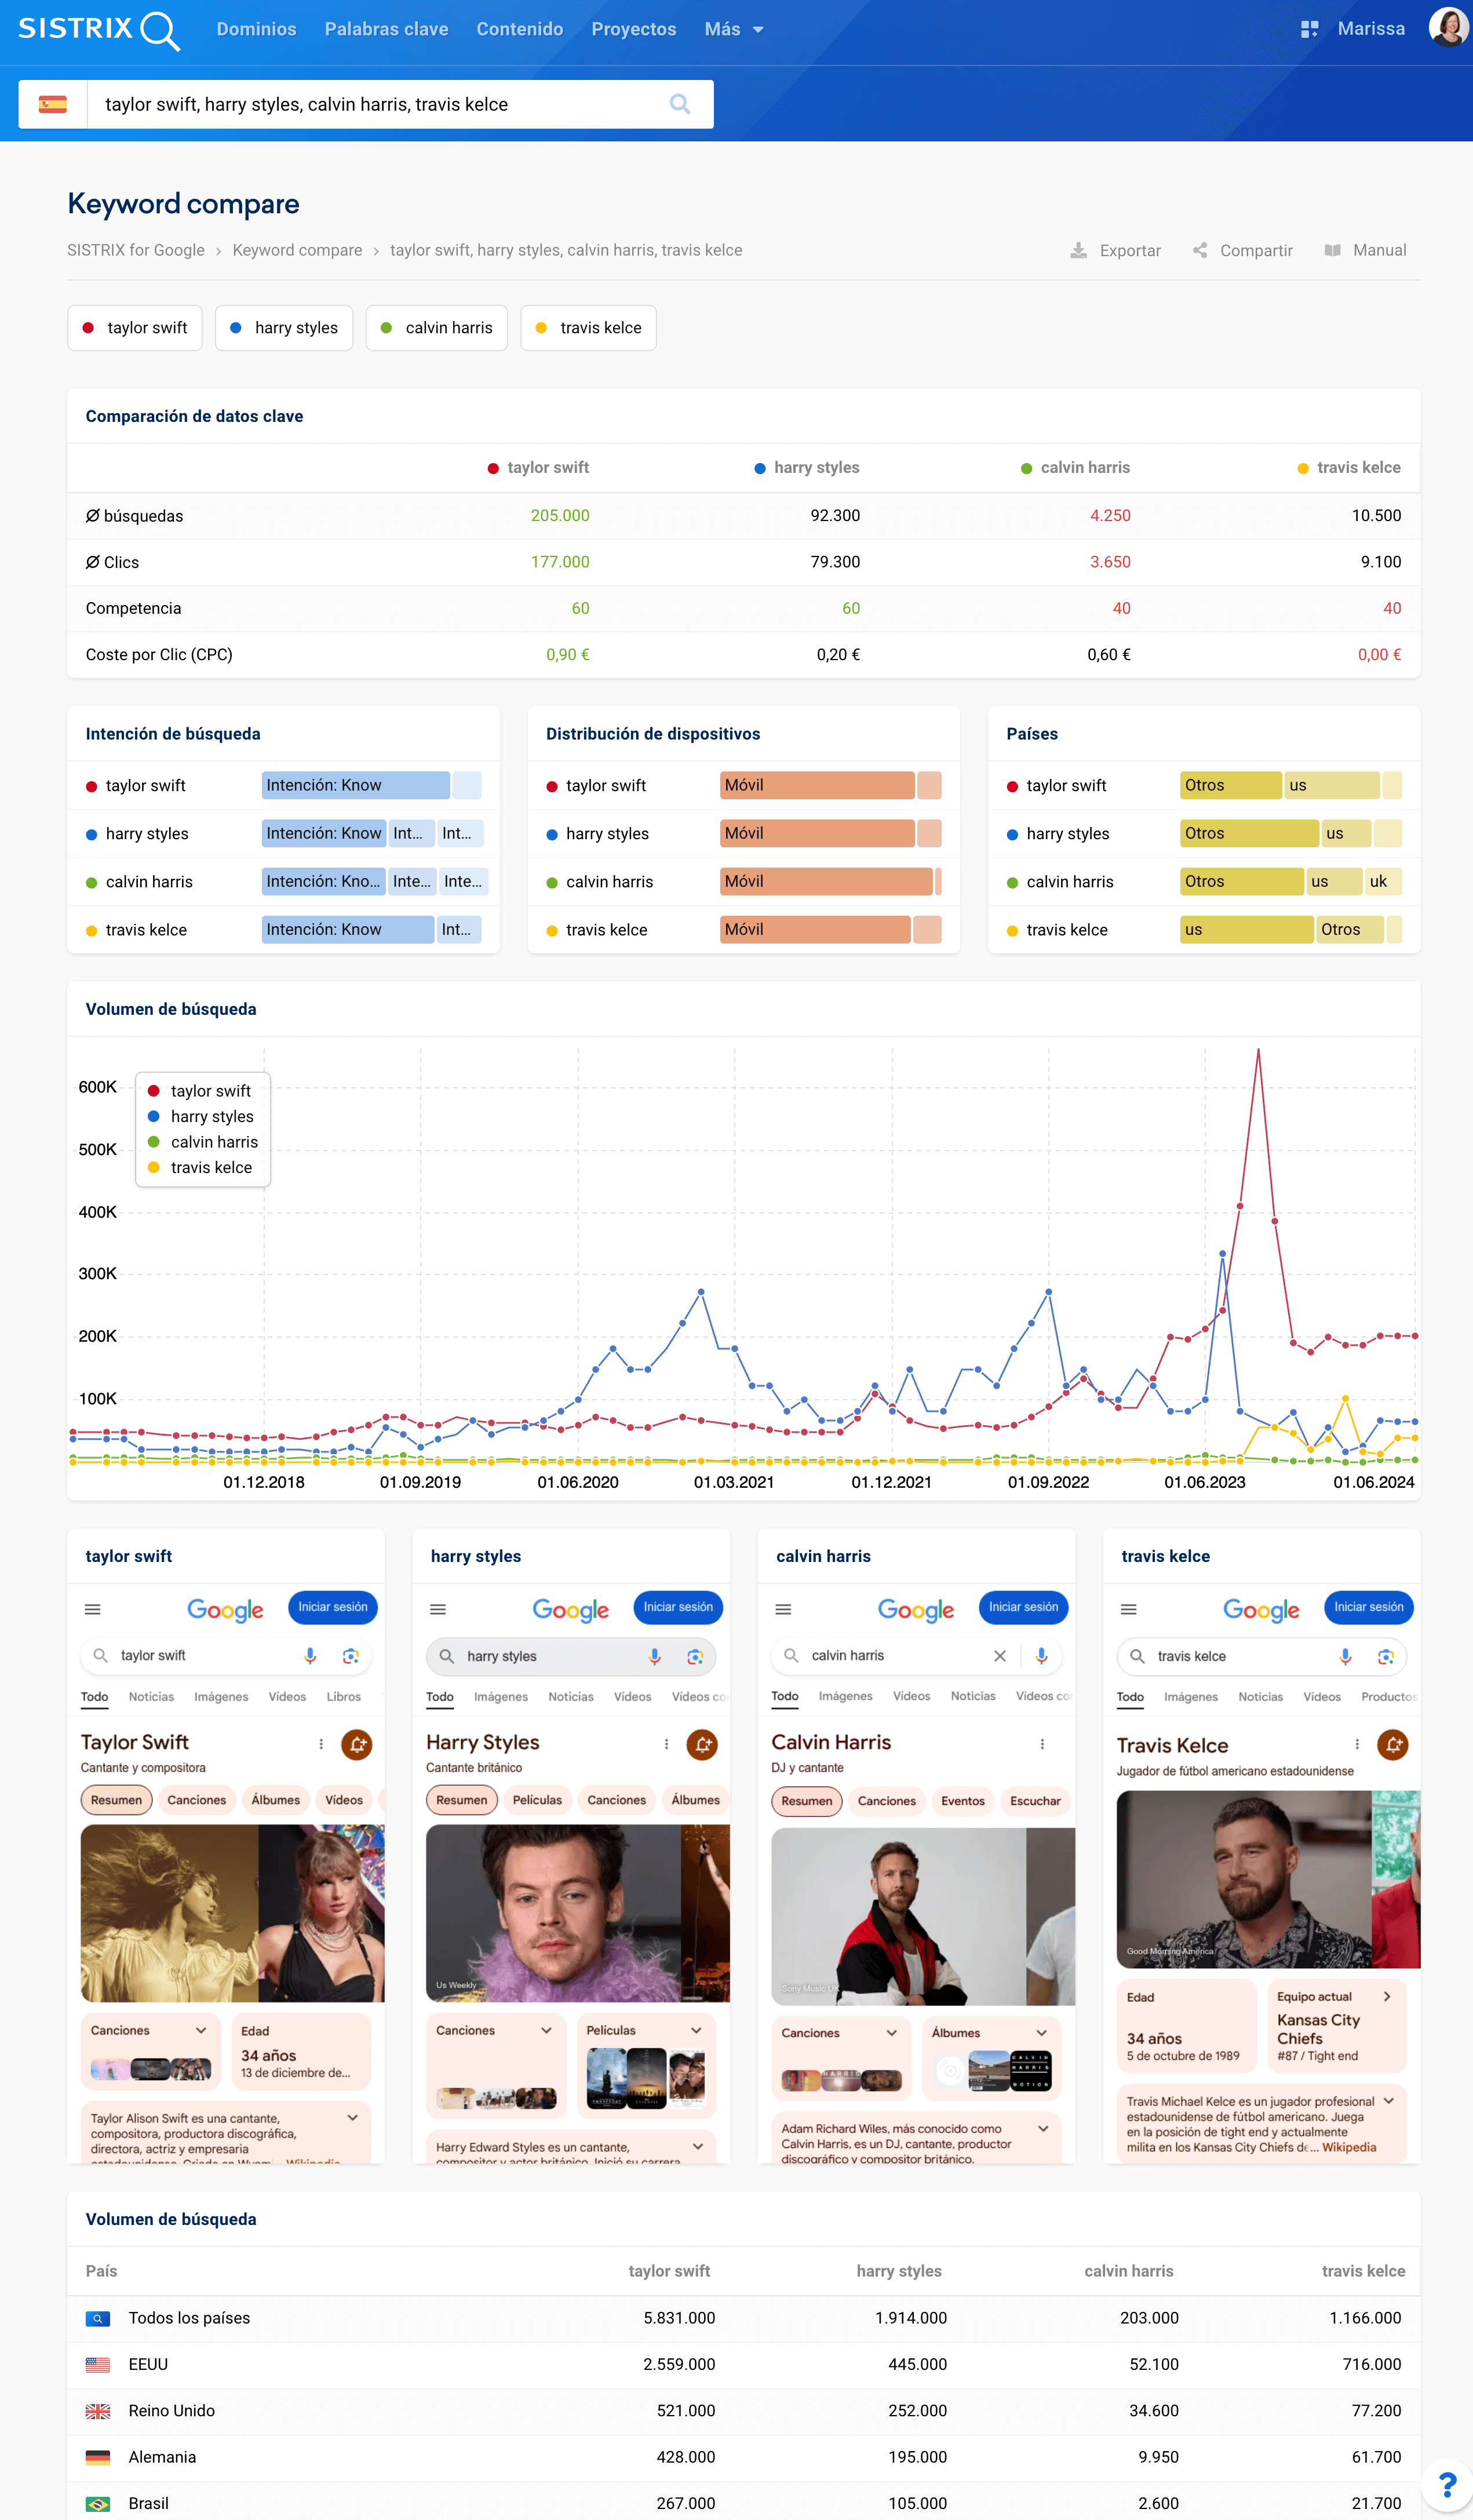Open the Proyectos menu

tap(633, 29)
